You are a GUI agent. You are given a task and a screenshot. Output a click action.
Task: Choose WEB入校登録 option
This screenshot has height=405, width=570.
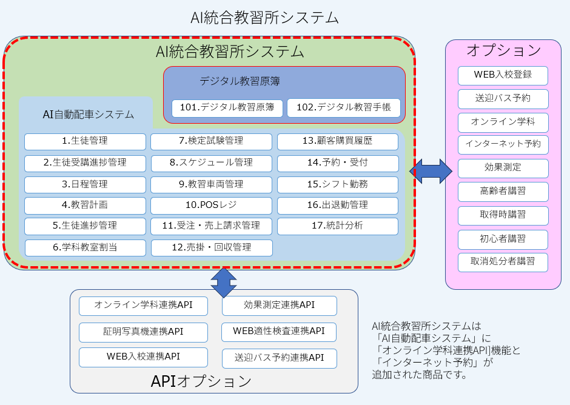click(x=503, y=75)
